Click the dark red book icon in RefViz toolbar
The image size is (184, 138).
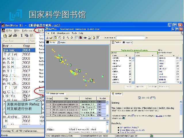point(81,38)
